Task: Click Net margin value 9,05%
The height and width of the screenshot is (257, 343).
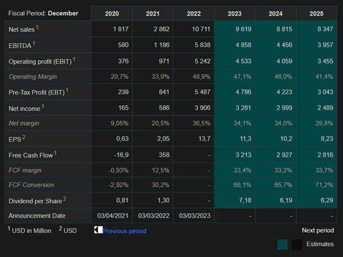Action: pyautogui.click(x=120, y=123)
